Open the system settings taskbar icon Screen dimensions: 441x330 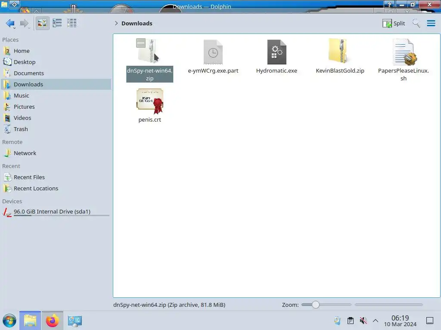[75, 321]
